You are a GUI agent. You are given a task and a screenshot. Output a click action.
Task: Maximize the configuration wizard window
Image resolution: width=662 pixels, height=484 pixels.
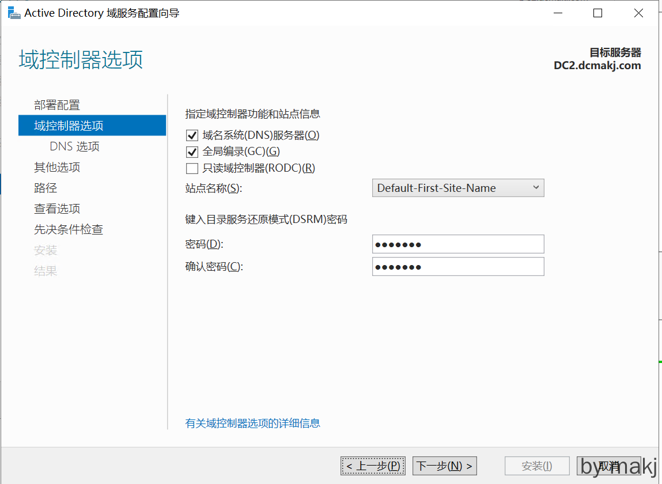(597, 13)
